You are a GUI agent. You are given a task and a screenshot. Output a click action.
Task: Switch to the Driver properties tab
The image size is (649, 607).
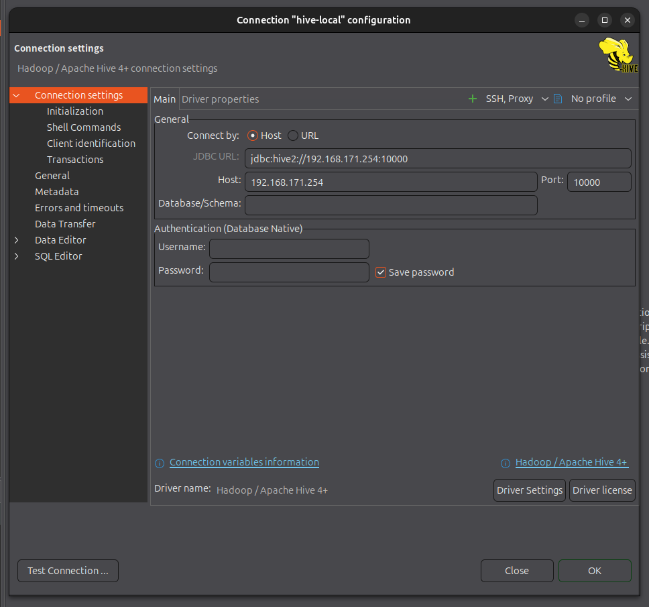(x=220, y=99)
